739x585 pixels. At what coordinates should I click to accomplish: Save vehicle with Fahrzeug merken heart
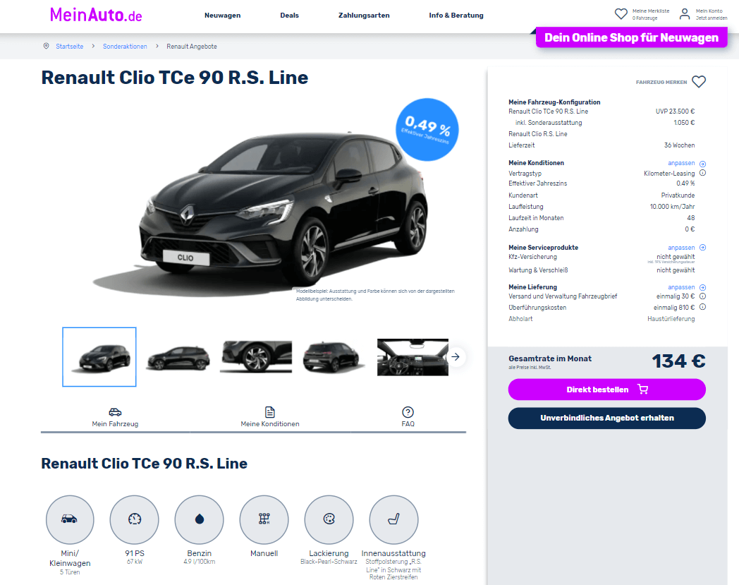[x=699, y=82]
